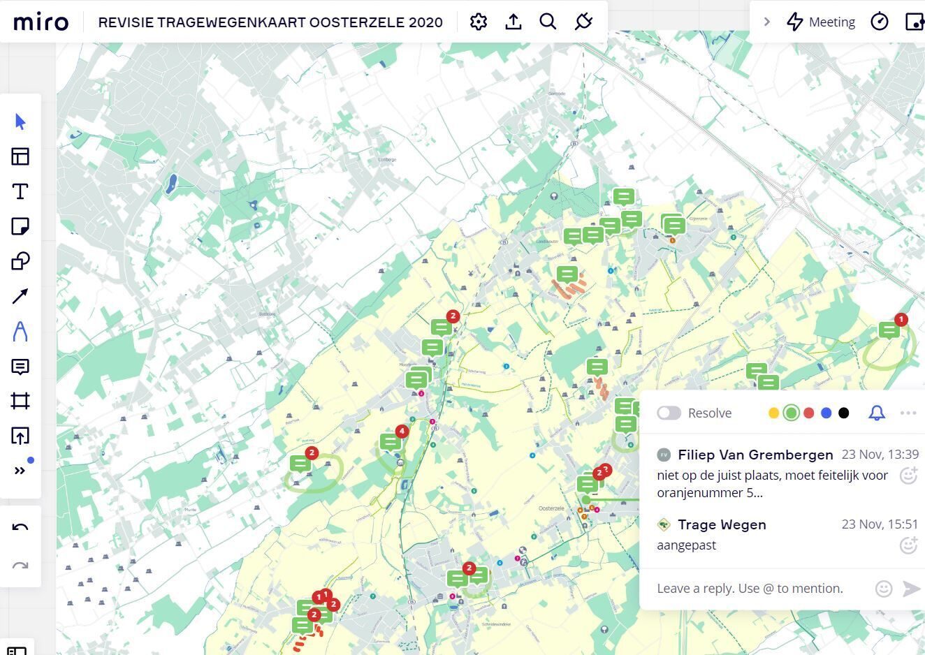Go to Miro home logo
This screenshot has height=655, width=925.
coord(41,22)
